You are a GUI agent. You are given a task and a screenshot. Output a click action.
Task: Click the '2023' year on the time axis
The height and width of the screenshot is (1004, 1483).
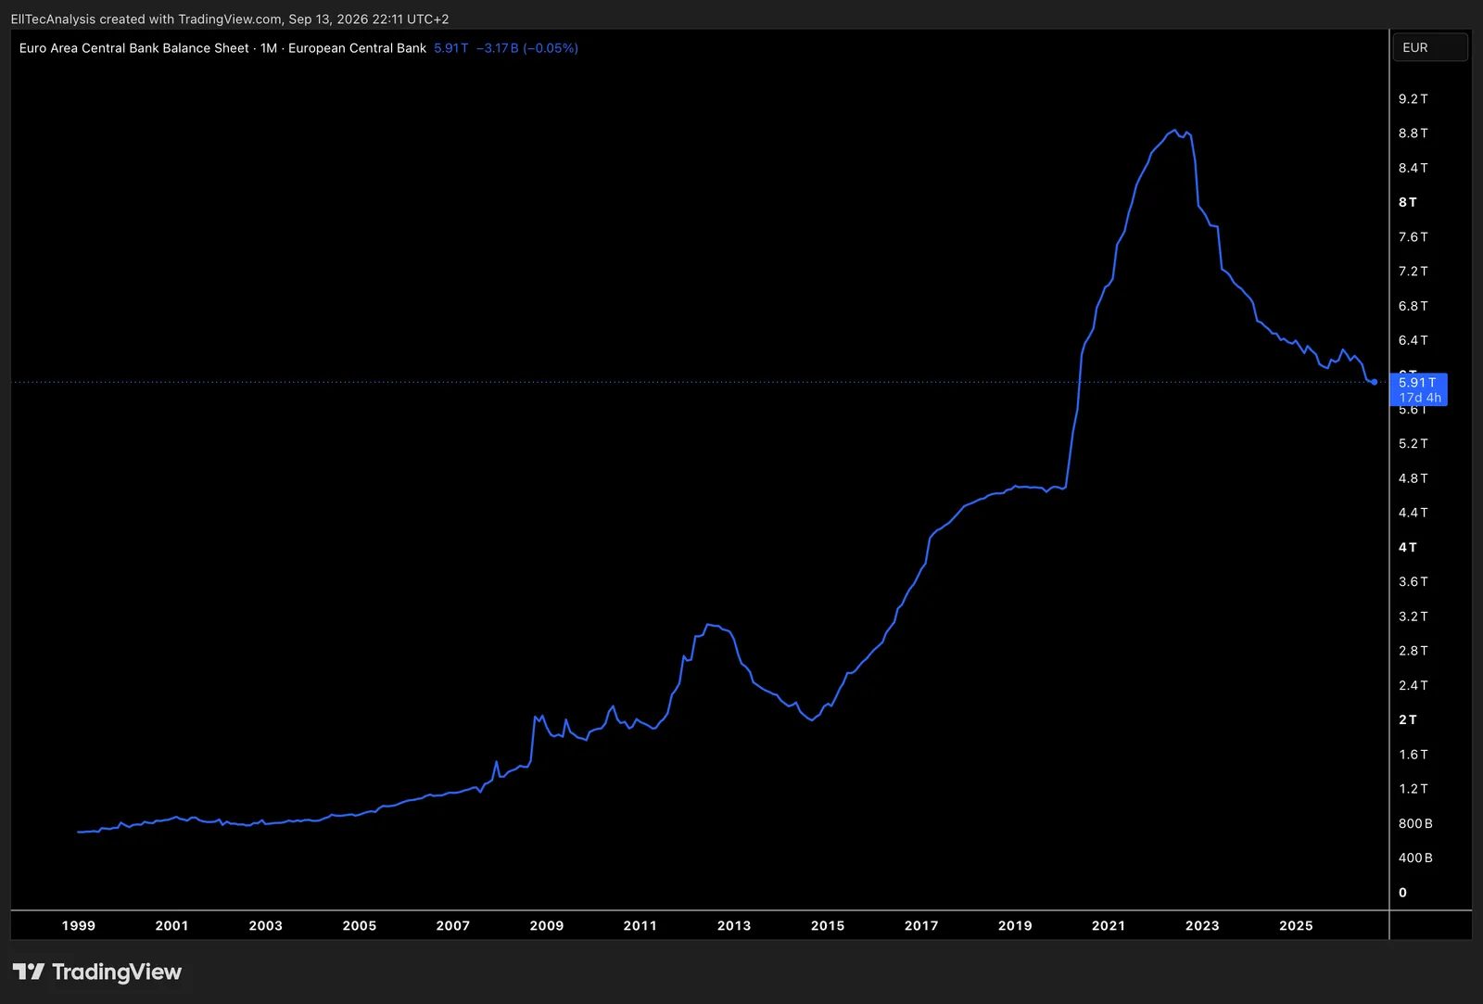click(x=1202, y=925)
